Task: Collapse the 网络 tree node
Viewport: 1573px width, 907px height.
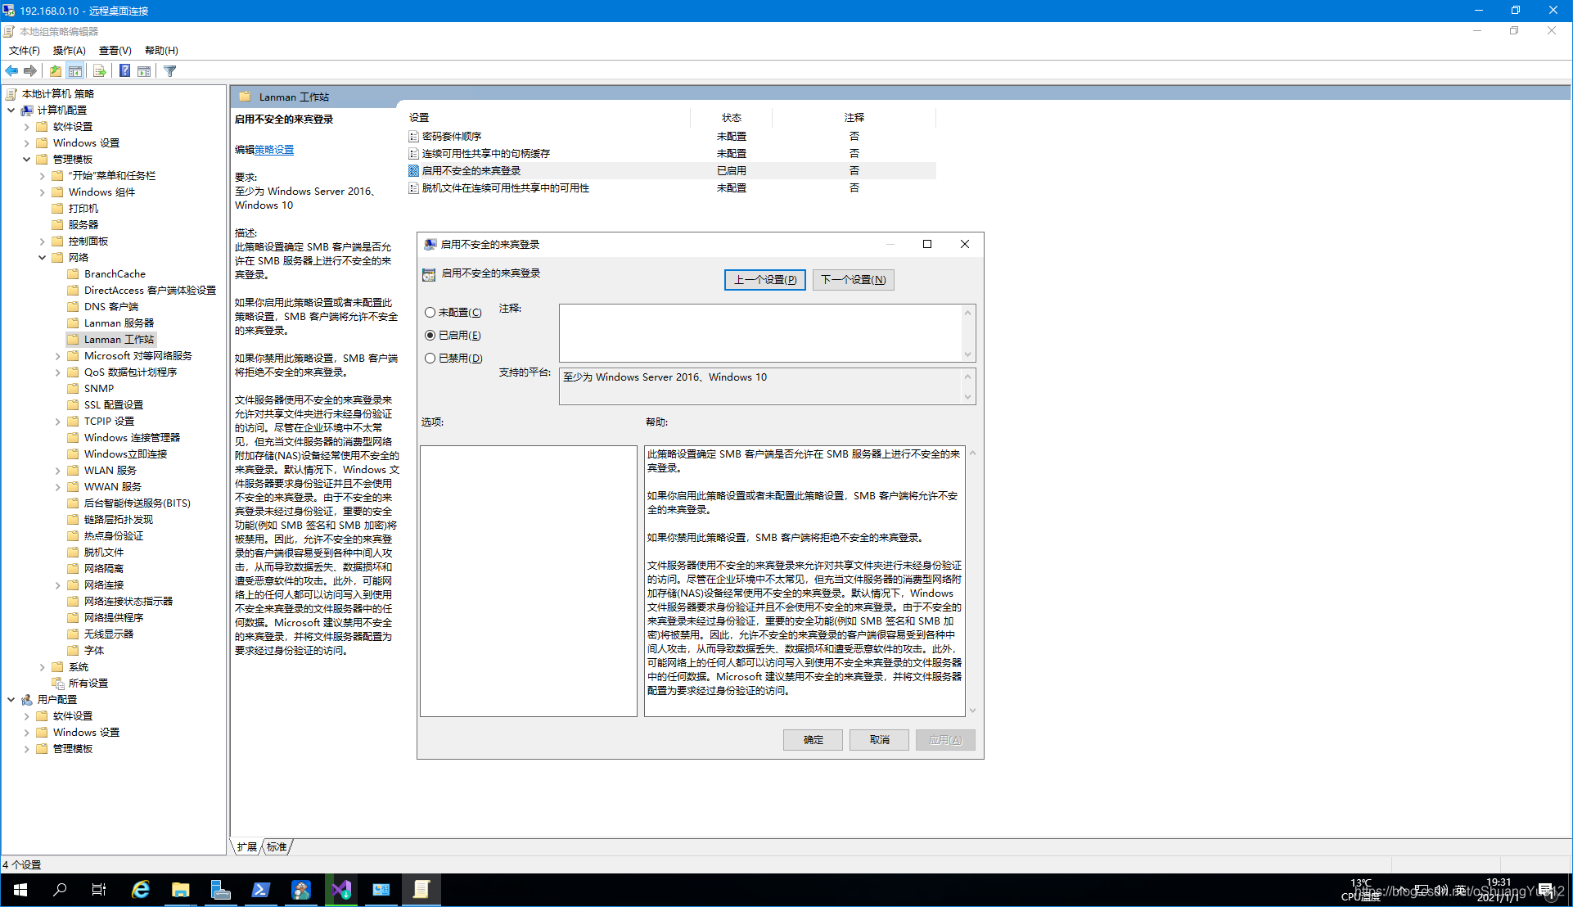Action: coord(43,258)
